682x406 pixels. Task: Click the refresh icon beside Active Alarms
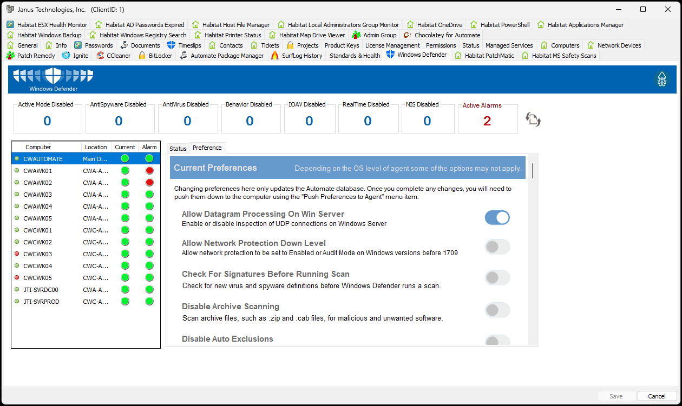pos(533,119)
